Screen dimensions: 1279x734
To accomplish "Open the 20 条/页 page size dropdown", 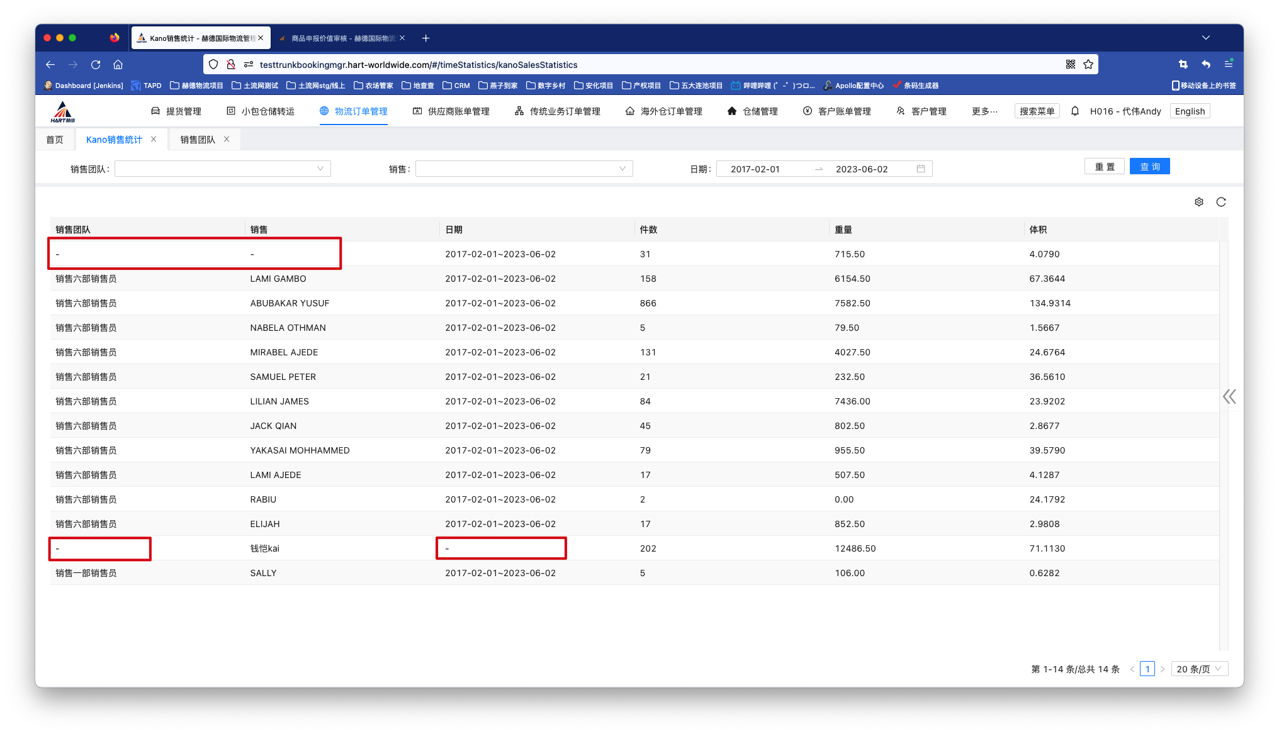I will 1198,669.
